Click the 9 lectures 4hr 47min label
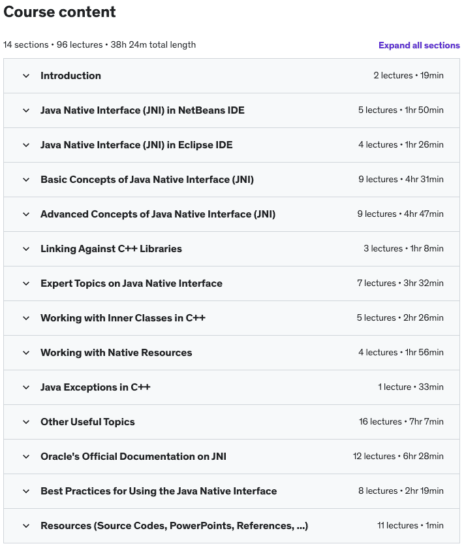The image size is (464, 548). point(400,214)
